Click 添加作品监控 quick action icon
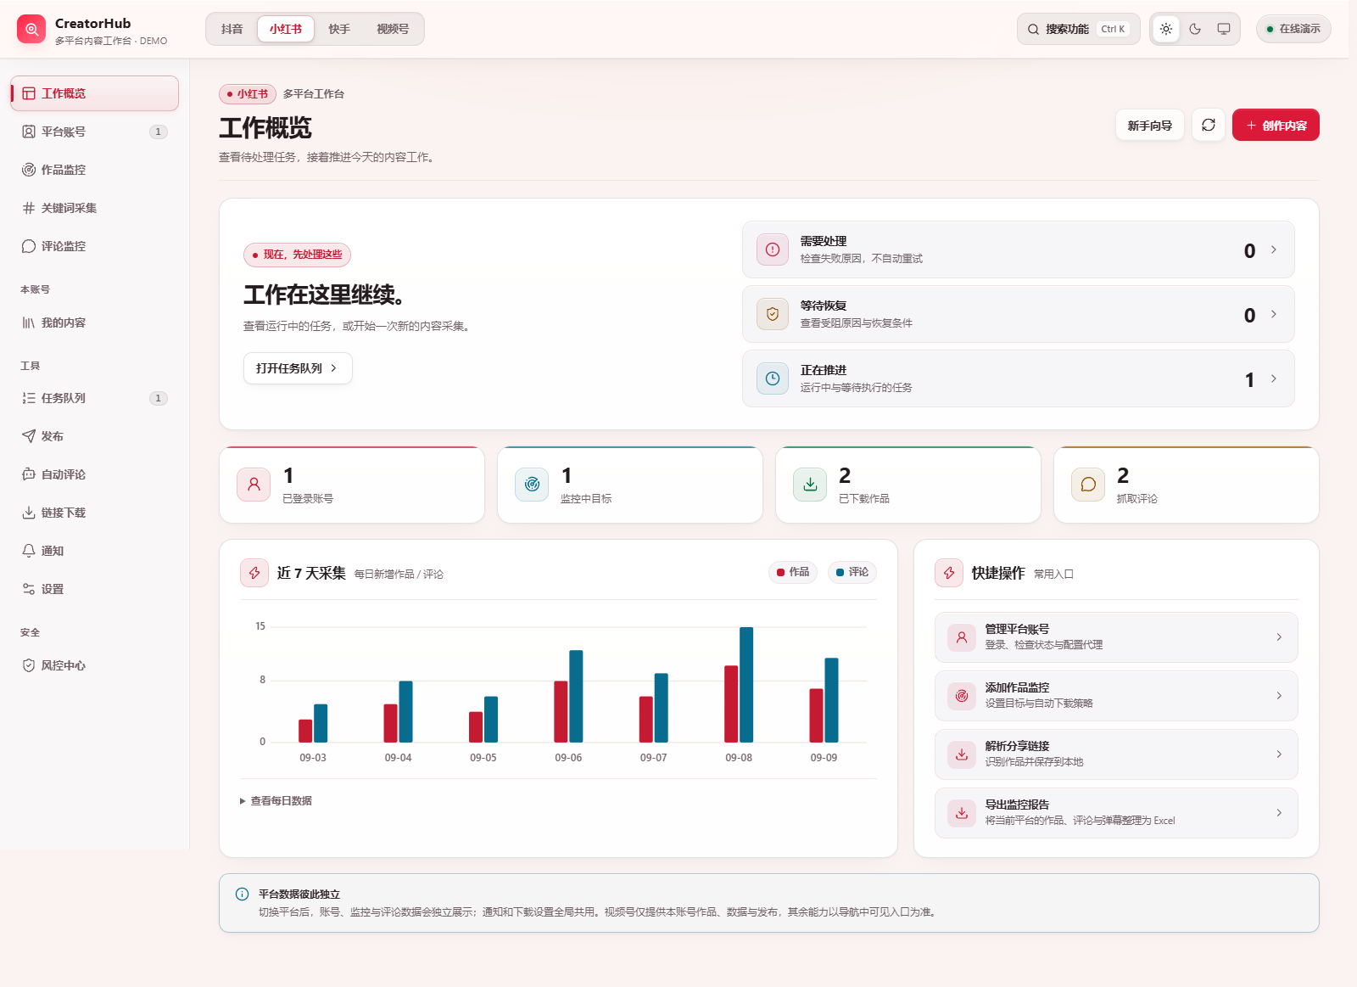1357x987 pixels. (962, 696)
